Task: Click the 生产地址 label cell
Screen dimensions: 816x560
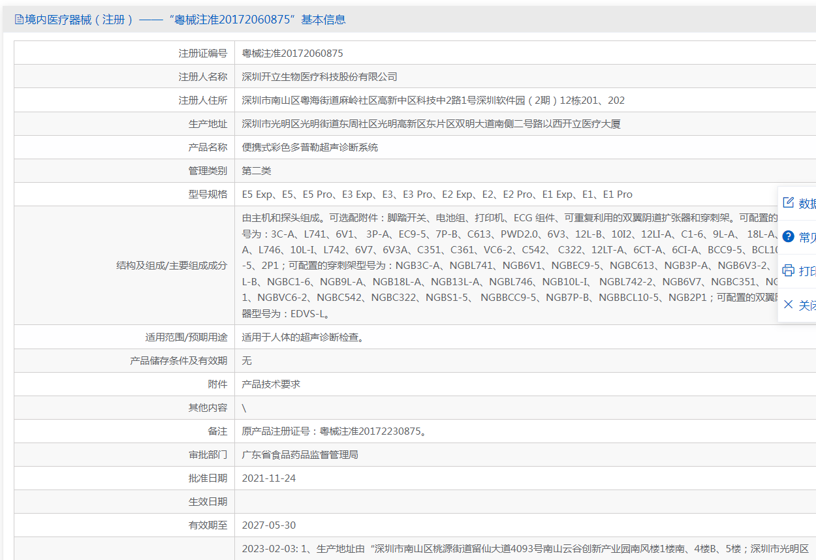Action: (x=125, y=124)
